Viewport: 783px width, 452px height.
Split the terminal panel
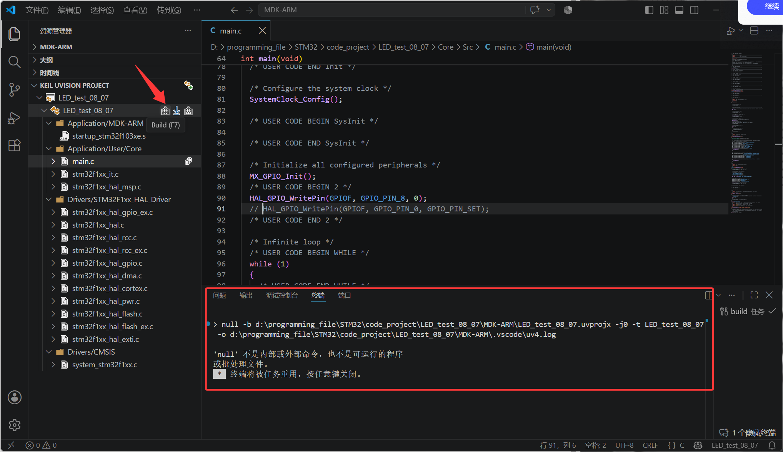[x=708, y=295]
